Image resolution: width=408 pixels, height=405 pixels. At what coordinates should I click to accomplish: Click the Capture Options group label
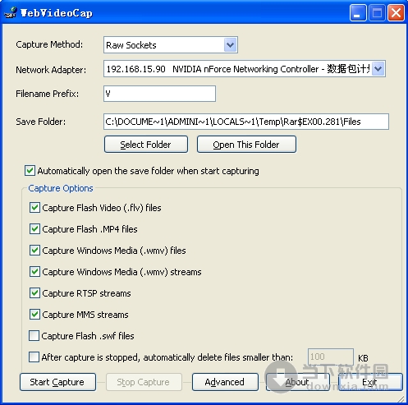pos(61,188)
